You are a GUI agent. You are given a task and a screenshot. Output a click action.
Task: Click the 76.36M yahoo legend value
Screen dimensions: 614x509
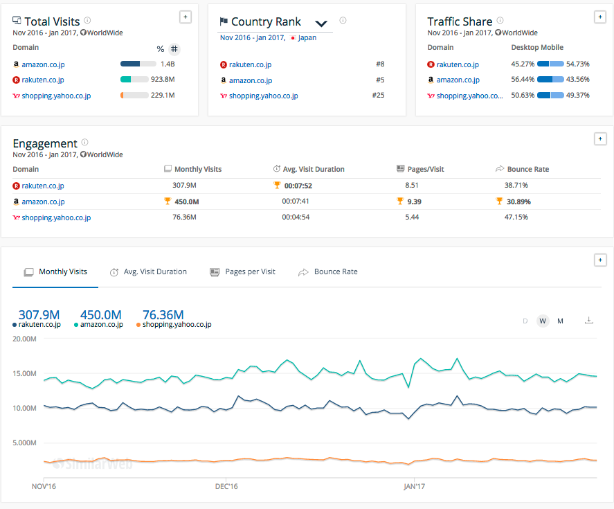point(163,314)
